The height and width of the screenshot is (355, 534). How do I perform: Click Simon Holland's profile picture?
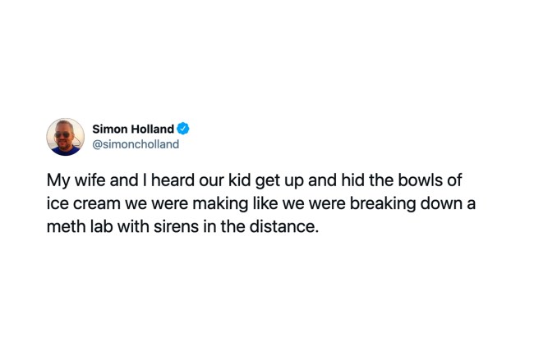[65, 137]
